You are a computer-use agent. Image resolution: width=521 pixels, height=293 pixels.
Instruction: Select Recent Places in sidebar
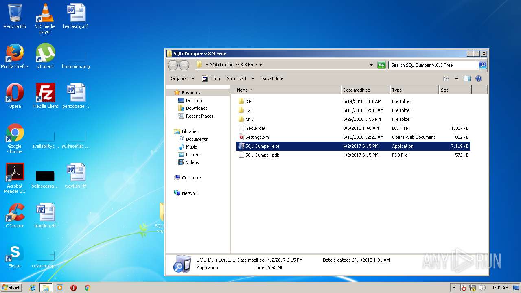(x=195, y=116)
